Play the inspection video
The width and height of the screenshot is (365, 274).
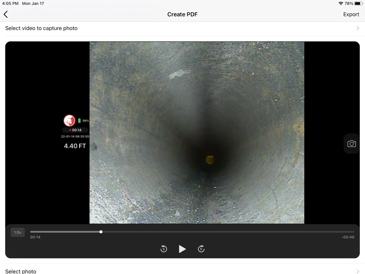click(x=182, y=249)
